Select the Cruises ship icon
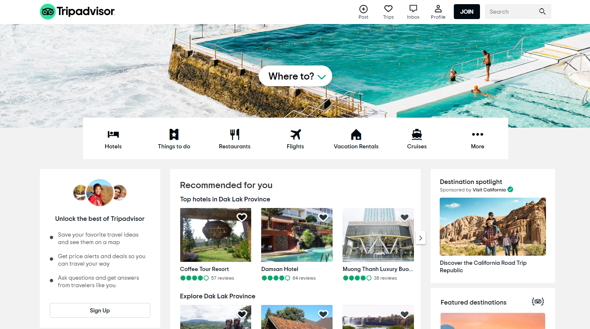 coord(417,134)
